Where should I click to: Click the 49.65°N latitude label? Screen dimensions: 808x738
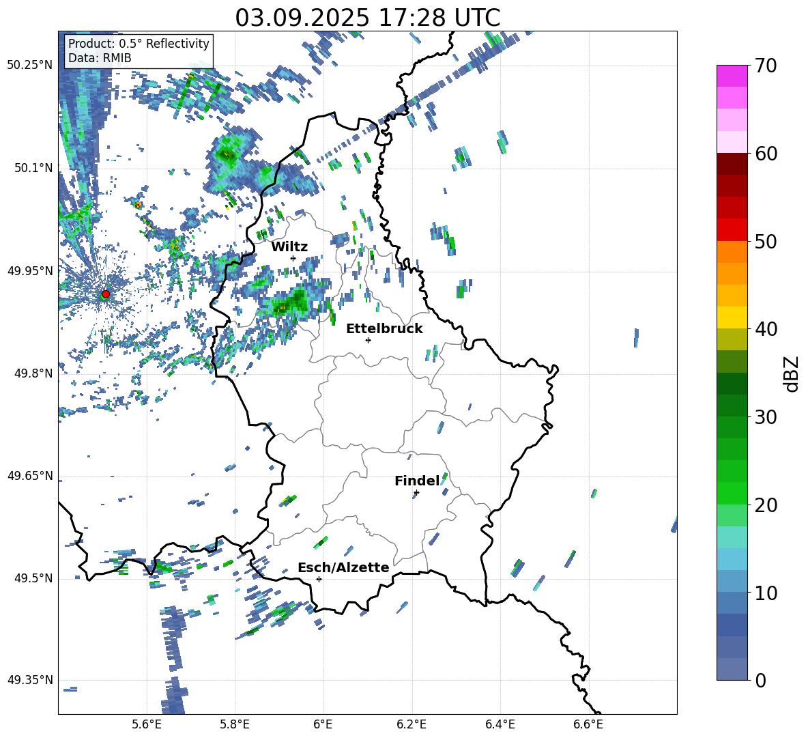pyautogui.click(x=30, y=476)
